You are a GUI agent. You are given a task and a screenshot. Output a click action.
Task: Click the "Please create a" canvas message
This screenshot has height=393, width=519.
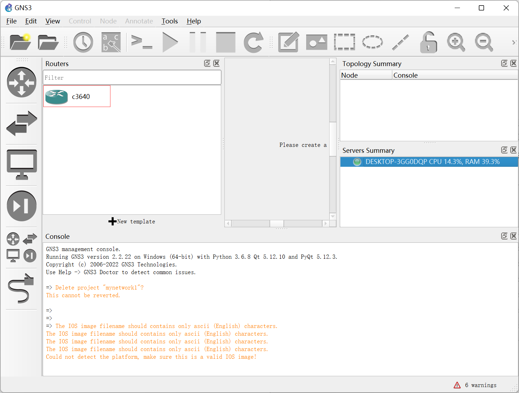tap(303, 145)
